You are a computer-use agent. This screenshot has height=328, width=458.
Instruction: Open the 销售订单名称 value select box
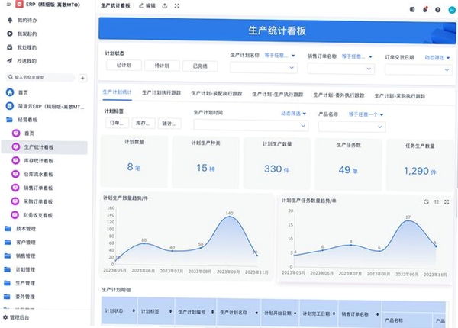point(341,69)
